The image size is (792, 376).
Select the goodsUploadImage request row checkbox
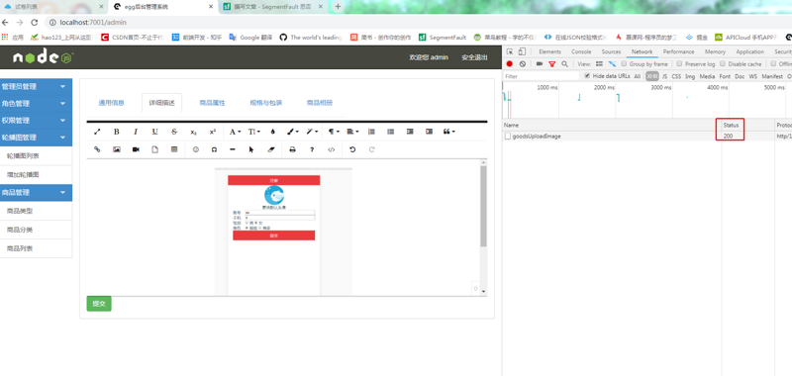click(x=508, y=137)
